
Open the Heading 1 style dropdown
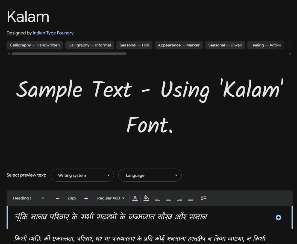[x=29, y=198]
